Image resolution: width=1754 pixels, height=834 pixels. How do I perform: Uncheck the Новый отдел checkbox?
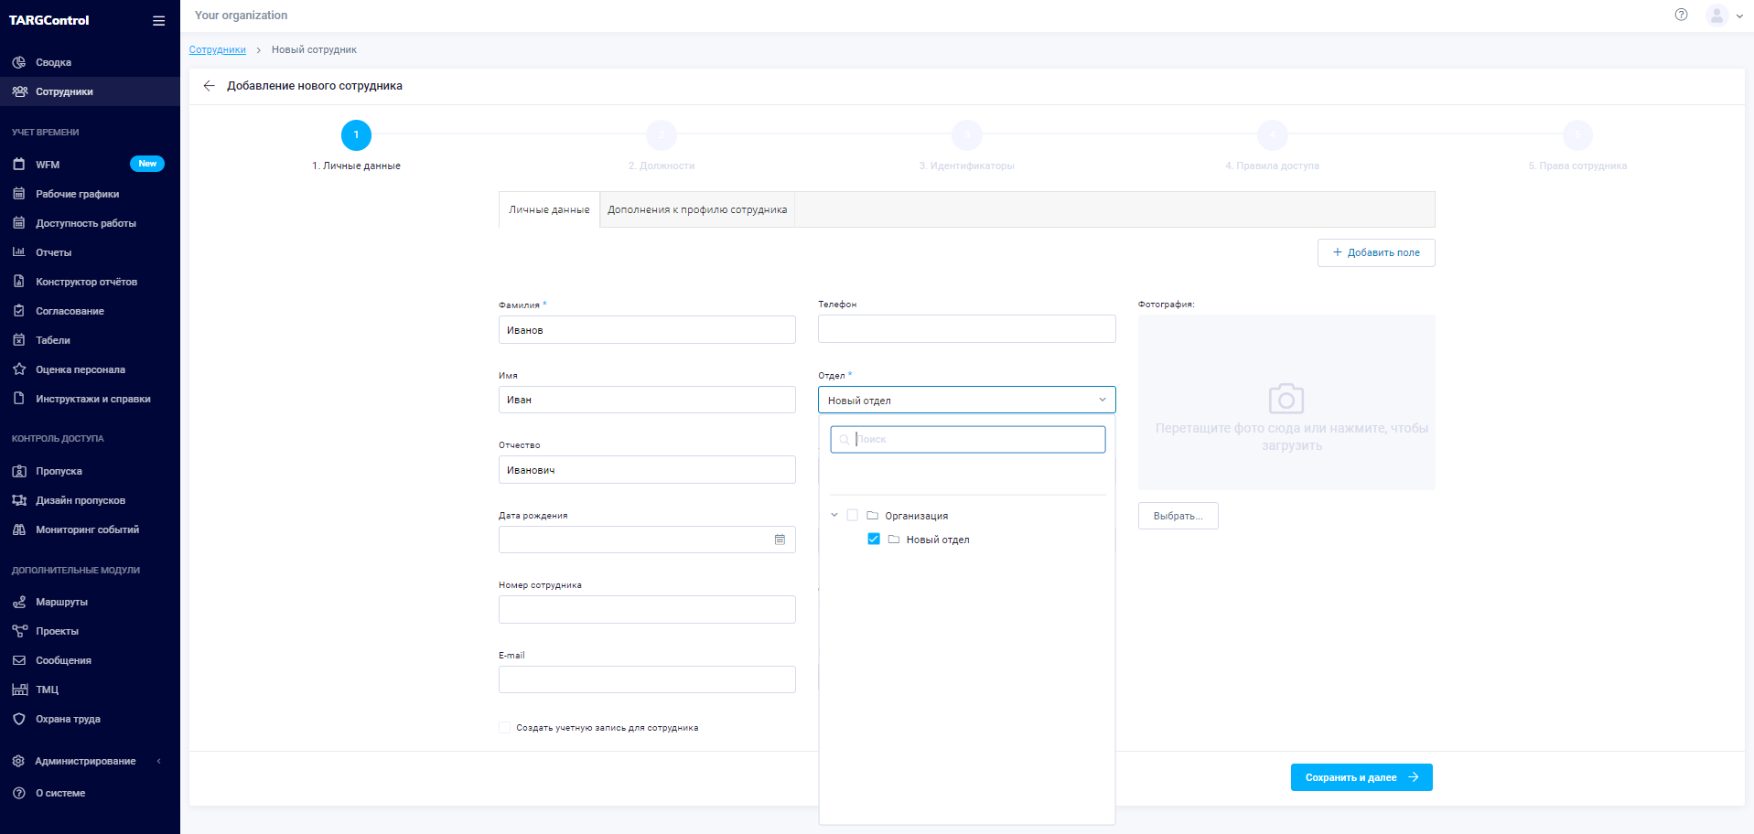click(x=874, y=540)
